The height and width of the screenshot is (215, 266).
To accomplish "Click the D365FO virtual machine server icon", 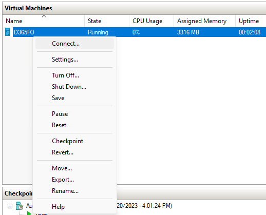I will pyautogui.click(x=7, y=32).
